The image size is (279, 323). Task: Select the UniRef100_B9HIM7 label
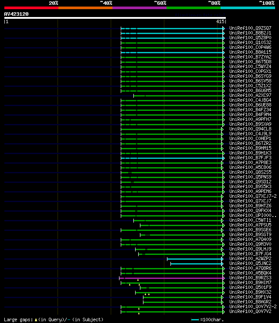pyautogui.click(x=250, y=283)
